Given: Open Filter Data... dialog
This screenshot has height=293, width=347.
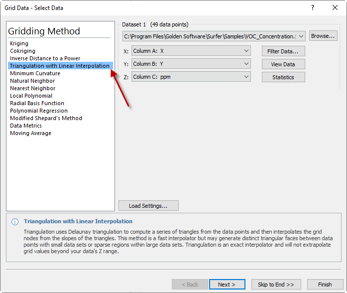Looking at the screenshot, I should tap(283, 51).
